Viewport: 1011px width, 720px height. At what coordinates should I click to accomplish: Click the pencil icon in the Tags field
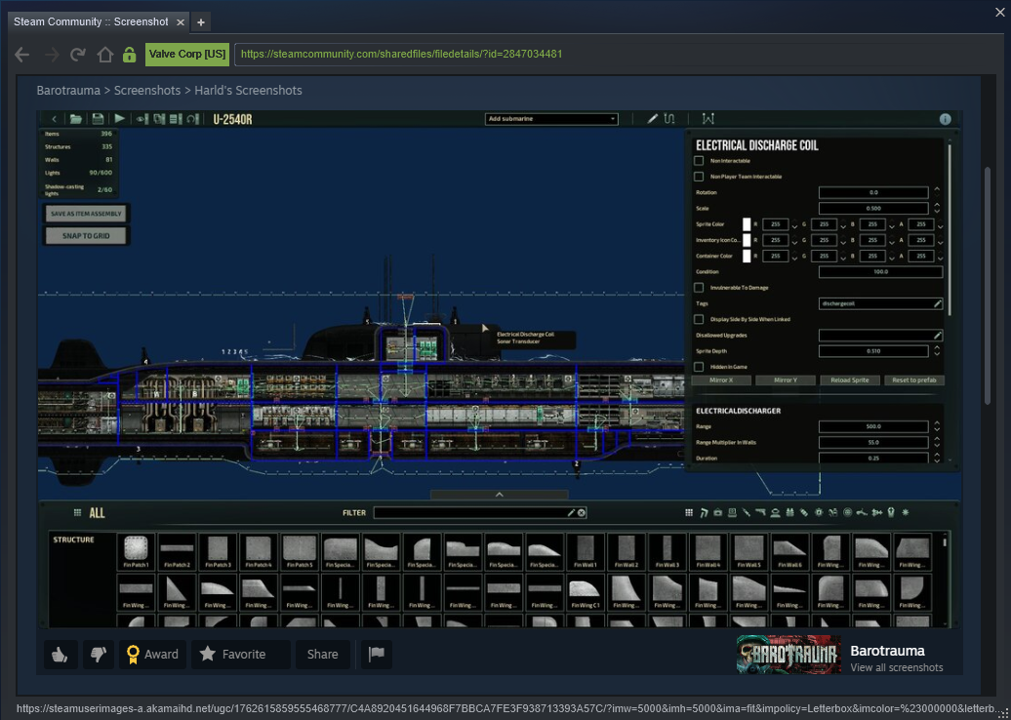(x=938, y=303)
